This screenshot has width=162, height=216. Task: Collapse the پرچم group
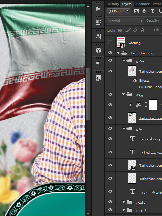(124, 94)
